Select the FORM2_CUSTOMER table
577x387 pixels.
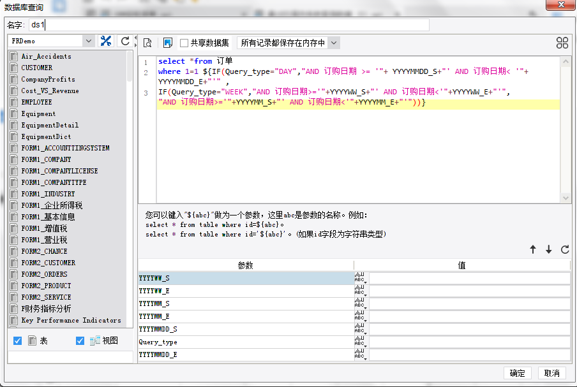pyautogui.click(x=49, y=263)
